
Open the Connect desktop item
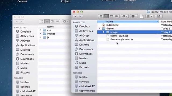(x=22, y=1)
